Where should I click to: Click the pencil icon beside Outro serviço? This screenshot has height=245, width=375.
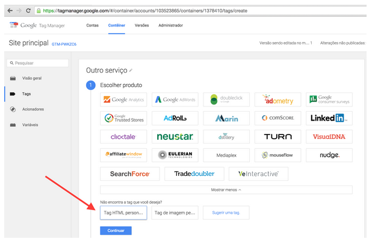click(x=131, y=70)
